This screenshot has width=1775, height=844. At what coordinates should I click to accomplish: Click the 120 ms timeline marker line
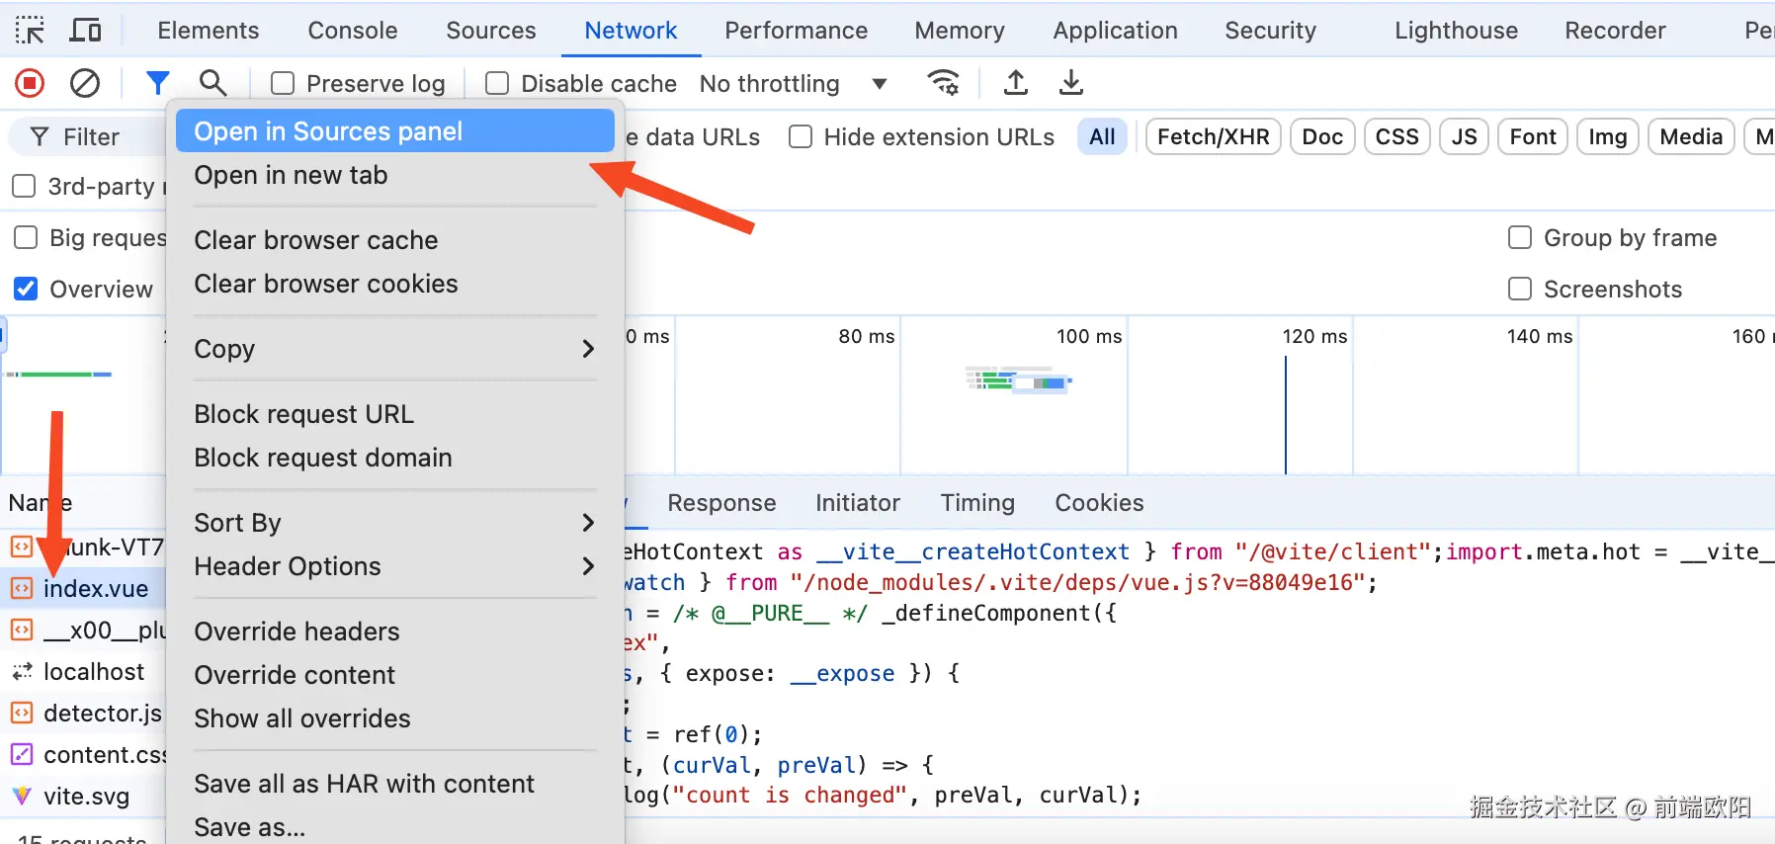click(1286, 415)
